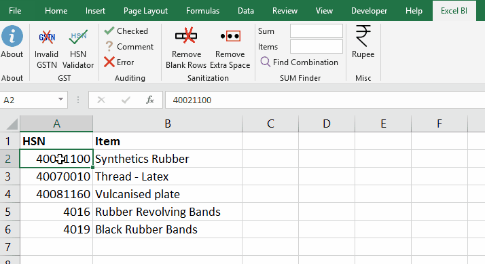Apply the Error audit mark
Screen dimensions: 485x264
(x=119, y=62)
